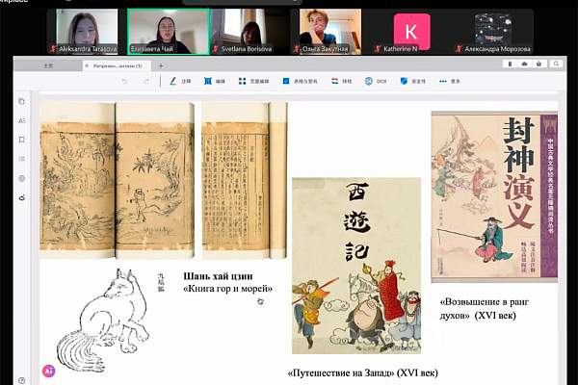Add a new tab with plus button
Viewport: 578px width, 385px height.
click(161, 66)
